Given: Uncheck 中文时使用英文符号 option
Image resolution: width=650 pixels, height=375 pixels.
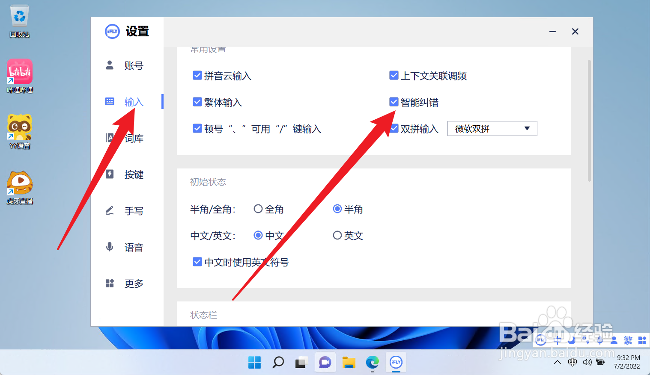Looking at the screenshot, I should pyautogui.click(x=197, y=262).
